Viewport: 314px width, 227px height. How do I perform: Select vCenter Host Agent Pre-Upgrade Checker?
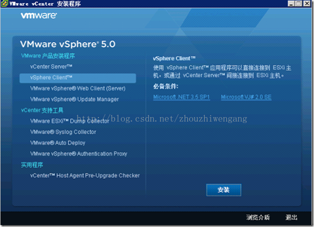point(85,175)
